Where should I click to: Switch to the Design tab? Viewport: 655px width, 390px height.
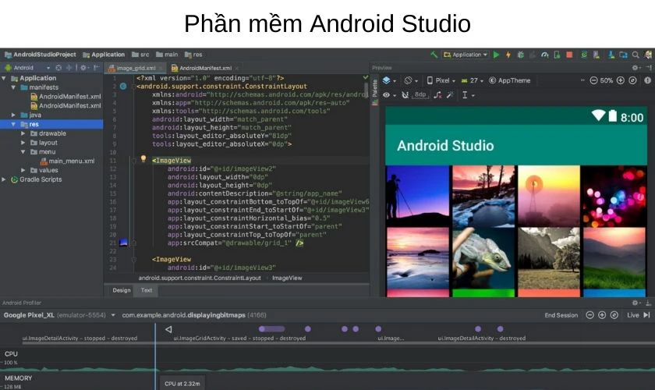[x=121, y=290]
